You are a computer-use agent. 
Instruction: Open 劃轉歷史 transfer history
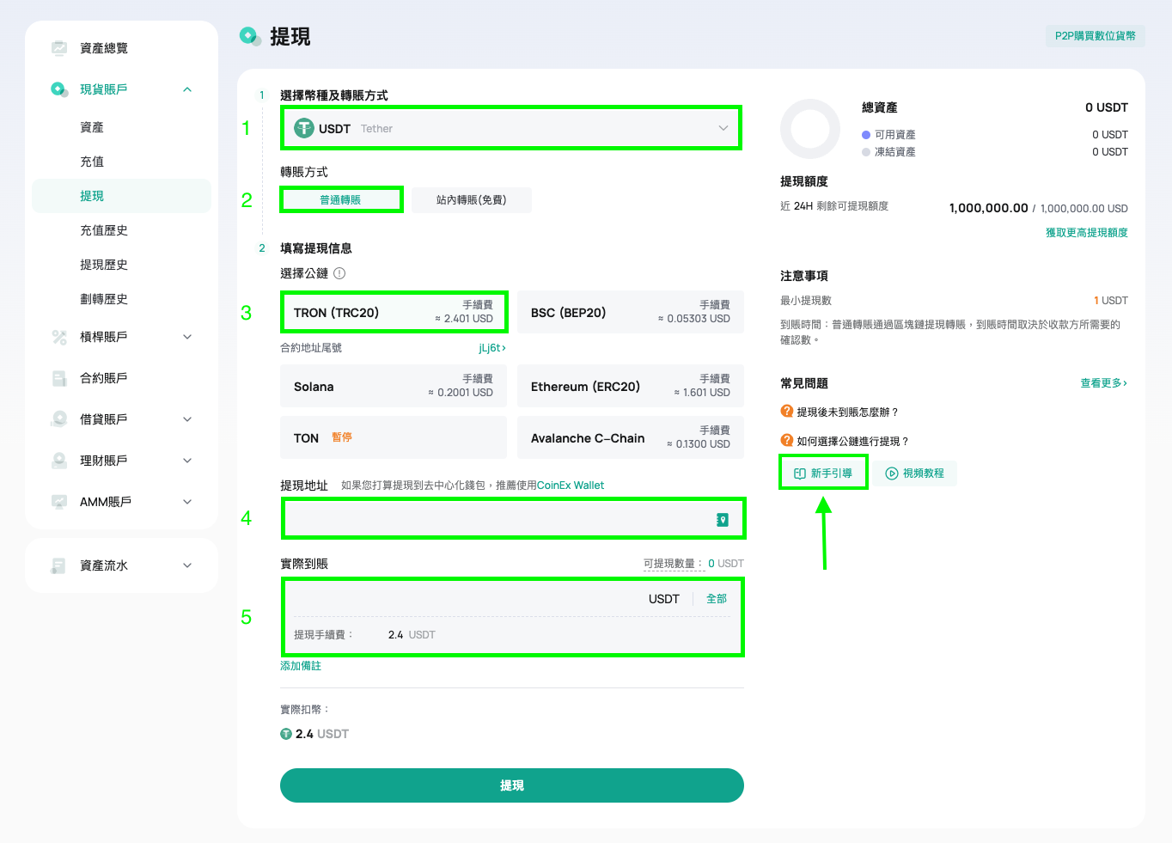(104, 299)
